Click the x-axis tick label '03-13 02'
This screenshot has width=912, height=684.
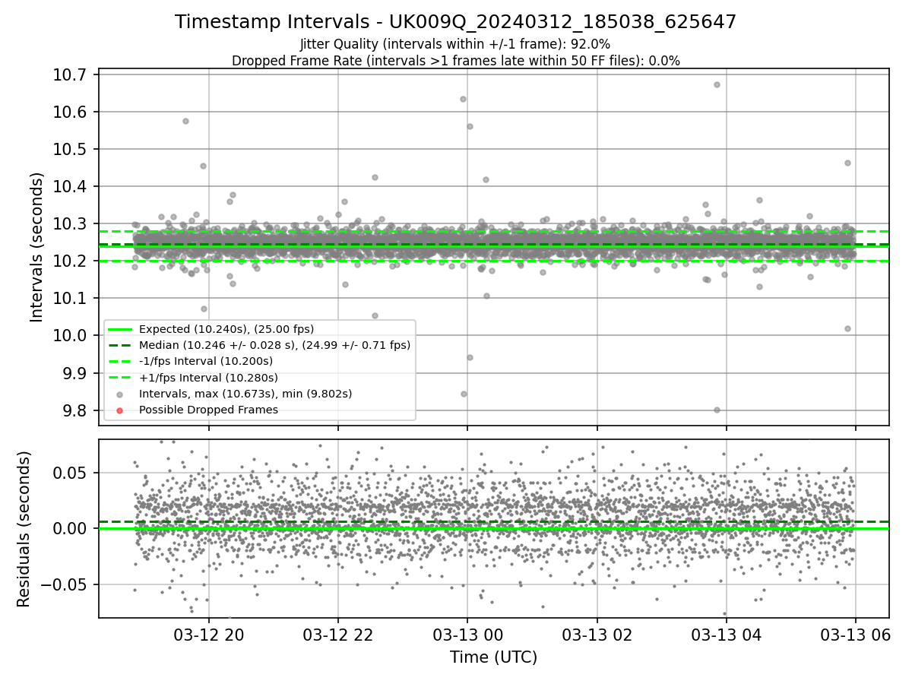coord(597,635)
